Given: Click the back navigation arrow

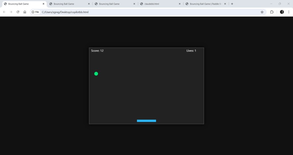Looking at the screenshot, I should (x=4, y=12).
